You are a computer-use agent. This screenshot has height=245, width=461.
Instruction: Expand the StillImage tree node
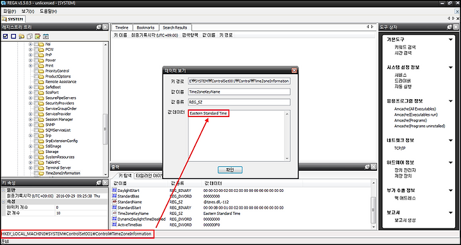[x=31, y=146]
